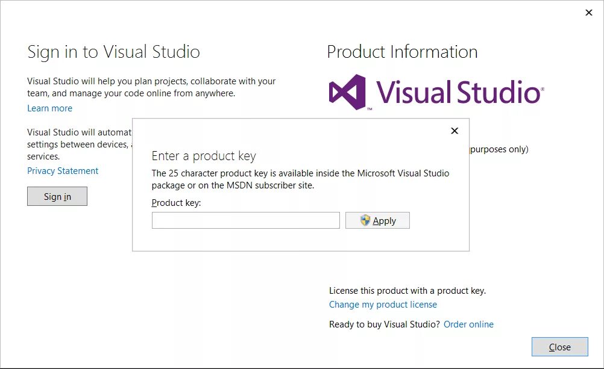
Task: Click the Visual Studio wordmark text
Action: 458,92
